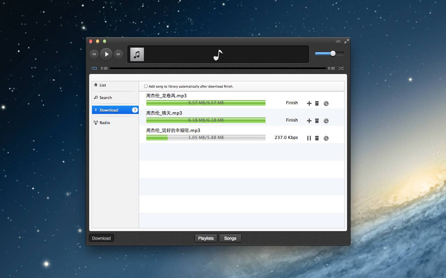Toggle repeat mode icon
Screen dimensions: 446x278
click(94, 68)
